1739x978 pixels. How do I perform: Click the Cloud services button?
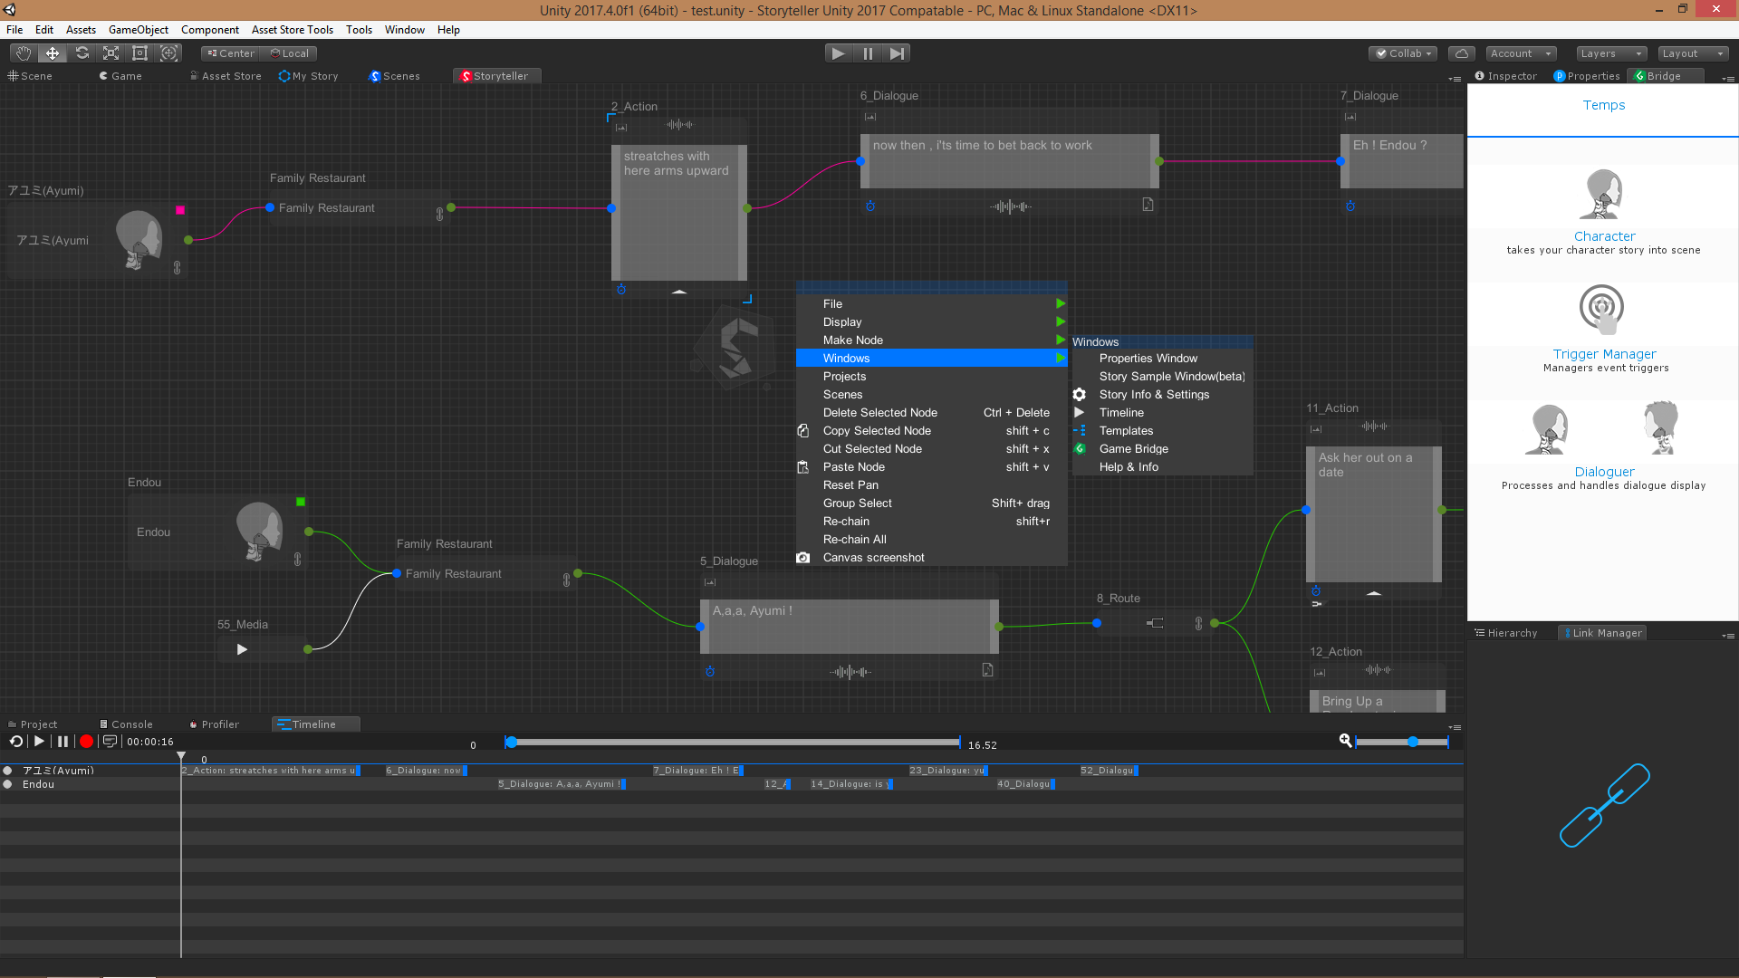(x=1461, y=53)
